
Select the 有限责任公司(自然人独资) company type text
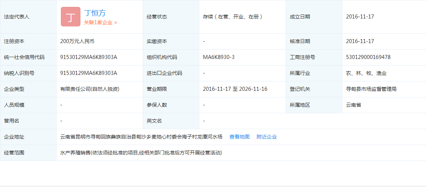pyautogui.click(x=89, y=89)
